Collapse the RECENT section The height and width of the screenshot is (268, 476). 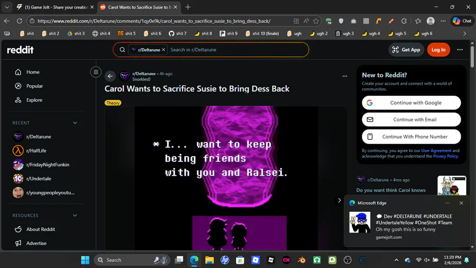pos(75,123)
